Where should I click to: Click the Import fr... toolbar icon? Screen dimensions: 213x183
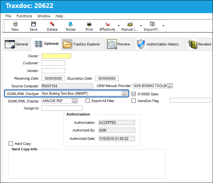click(x=152, y=24)
